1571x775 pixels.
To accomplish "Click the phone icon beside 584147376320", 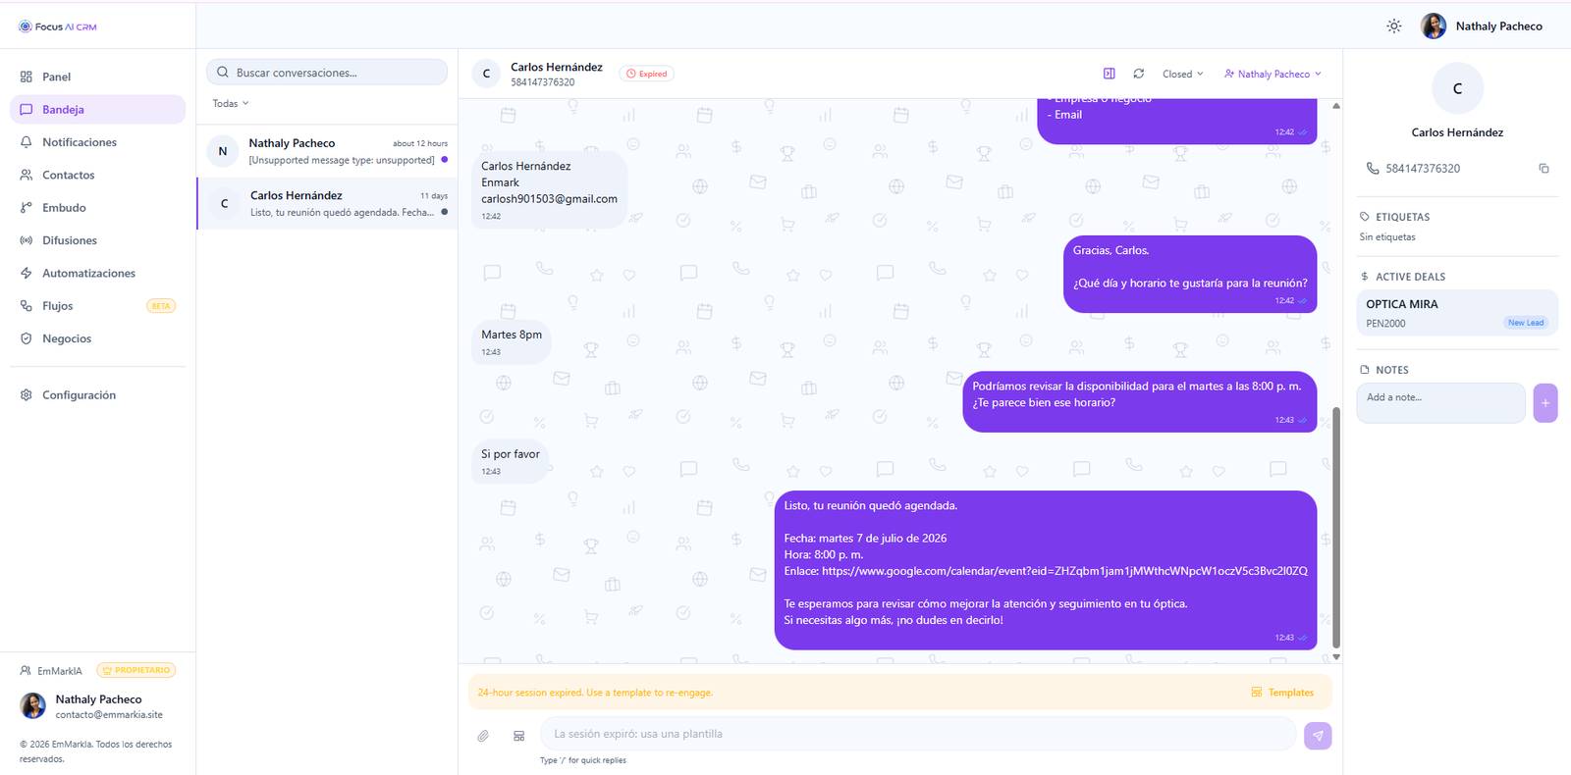I will [x=1373, y=169].
